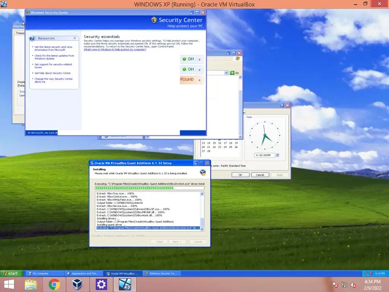Click the Guest Additions installer progress bar
This screenshot has width=389, height=292.
pos(150,188)
